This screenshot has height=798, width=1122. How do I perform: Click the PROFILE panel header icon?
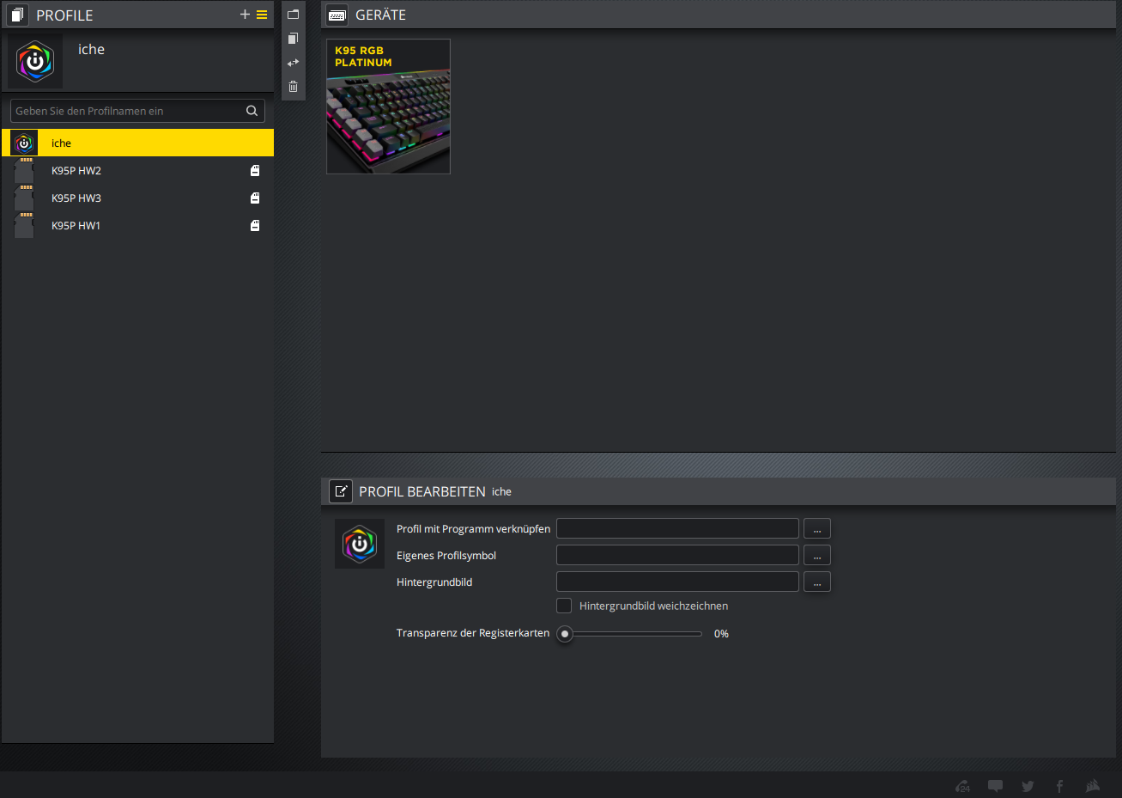coord(17,15)
